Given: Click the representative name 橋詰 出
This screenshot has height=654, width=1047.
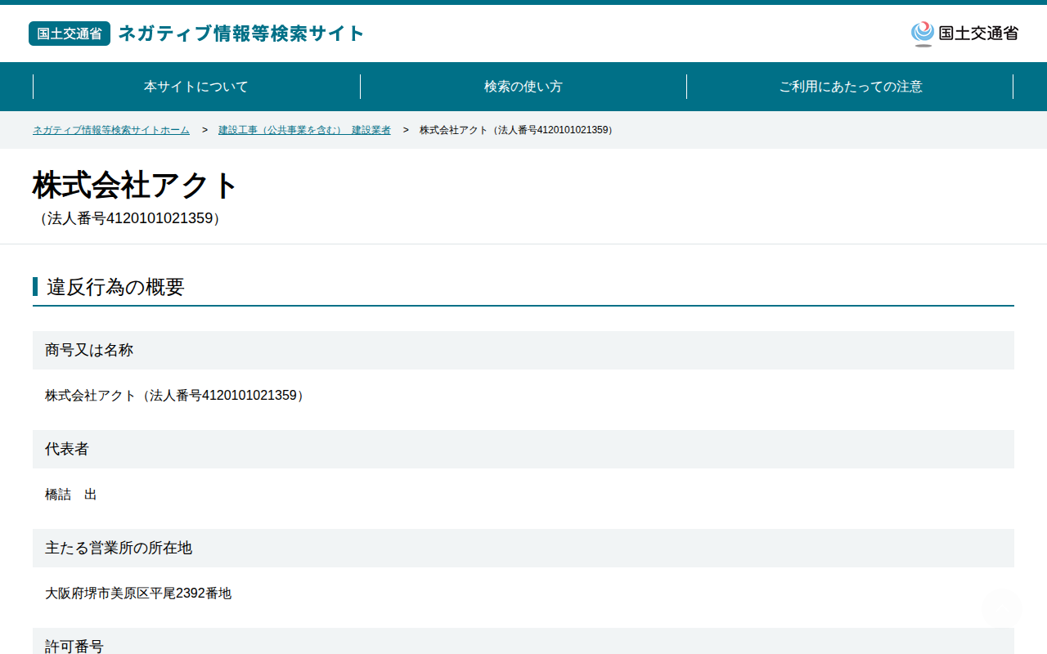Looking at the screenshot, I should coord(71,495).
